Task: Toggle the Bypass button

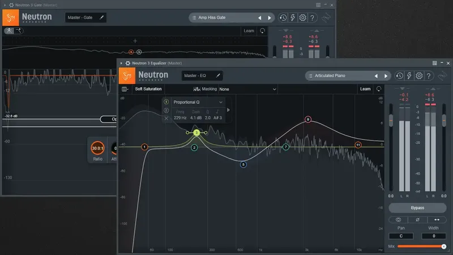Action: (417, 207)
